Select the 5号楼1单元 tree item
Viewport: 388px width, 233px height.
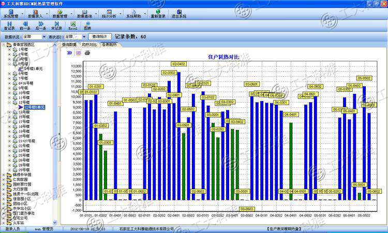(x=33, y=69)
